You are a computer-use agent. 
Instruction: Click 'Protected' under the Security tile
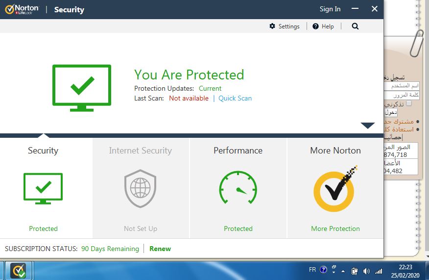(43, 229)
